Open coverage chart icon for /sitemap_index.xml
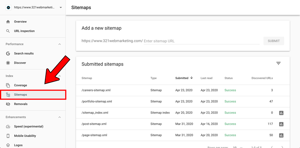 click(x=281, y=113)
